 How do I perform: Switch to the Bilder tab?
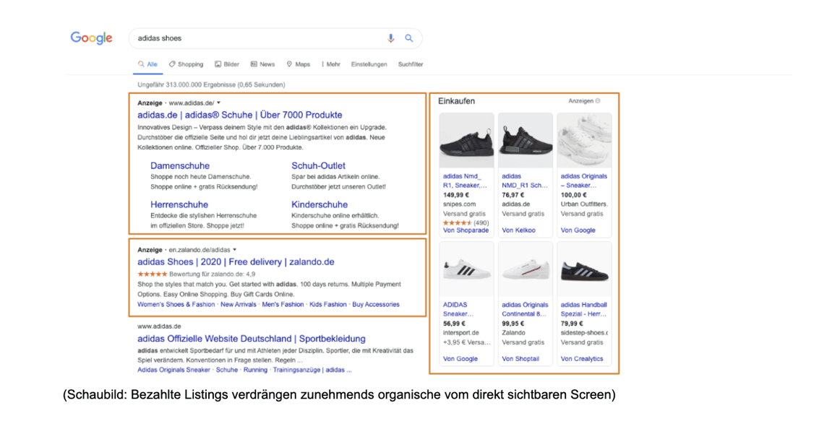(227, 64)
